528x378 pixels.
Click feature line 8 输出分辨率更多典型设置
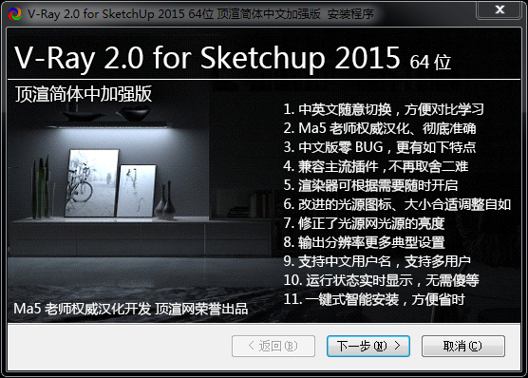pos(364,242)
